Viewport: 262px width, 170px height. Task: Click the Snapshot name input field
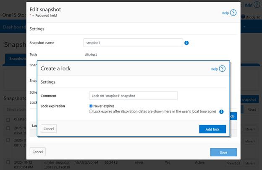click(x=133, y=43)
